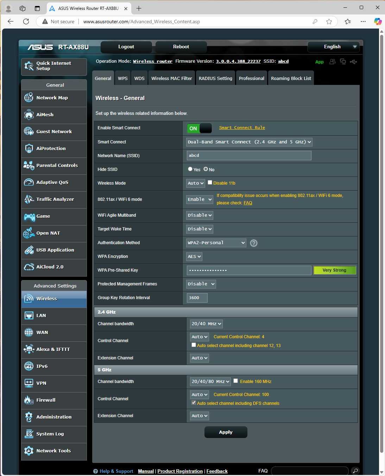Open Protected Management Frames dropdown
Screen dimensions: 385x476
click(201, 284)
